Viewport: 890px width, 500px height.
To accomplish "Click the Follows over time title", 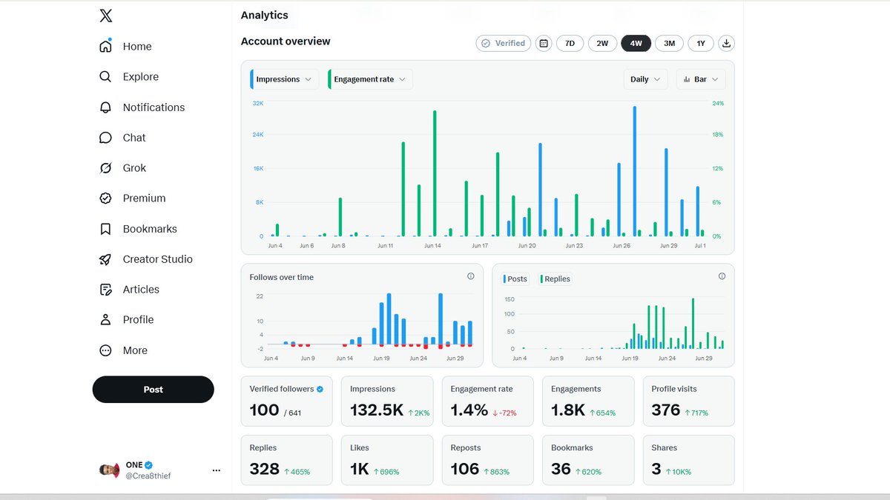I will point(281,277).
